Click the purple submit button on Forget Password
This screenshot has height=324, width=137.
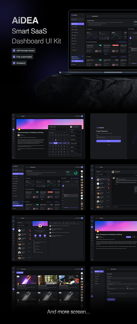click(109, 141)
